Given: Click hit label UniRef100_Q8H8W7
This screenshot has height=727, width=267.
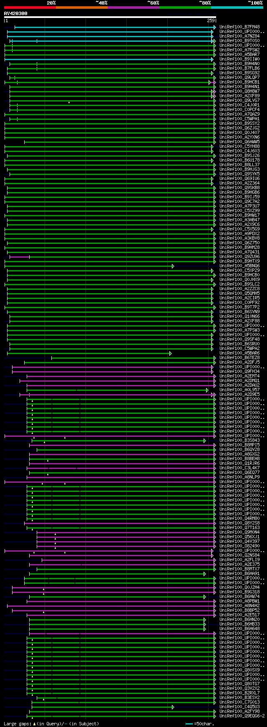Looking at the screenshot, I should point(239,91).
